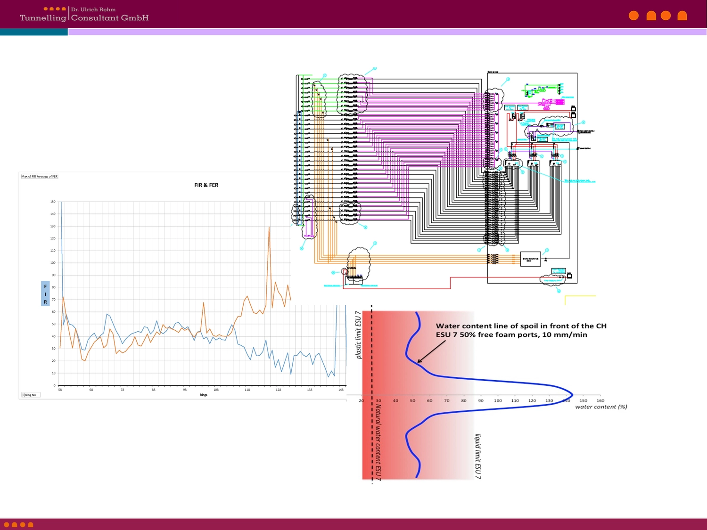Click the 90 label on FIR chart y-axis

coord(54,275)
